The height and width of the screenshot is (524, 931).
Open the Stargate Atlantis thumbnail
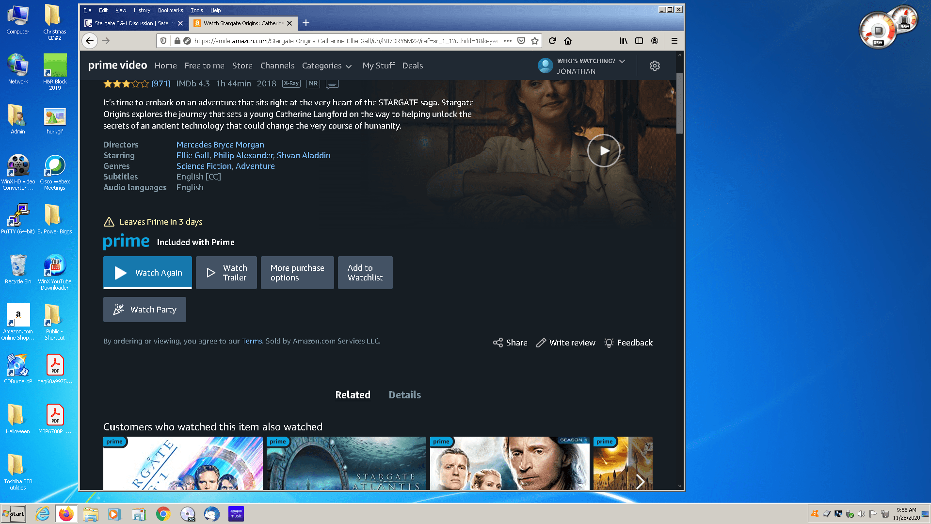[x=346, y=463]
